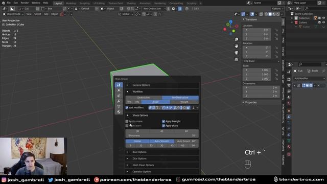Toggle camera view icon in viewport
The width and height of the screenshot is (327, 184).
236,53
